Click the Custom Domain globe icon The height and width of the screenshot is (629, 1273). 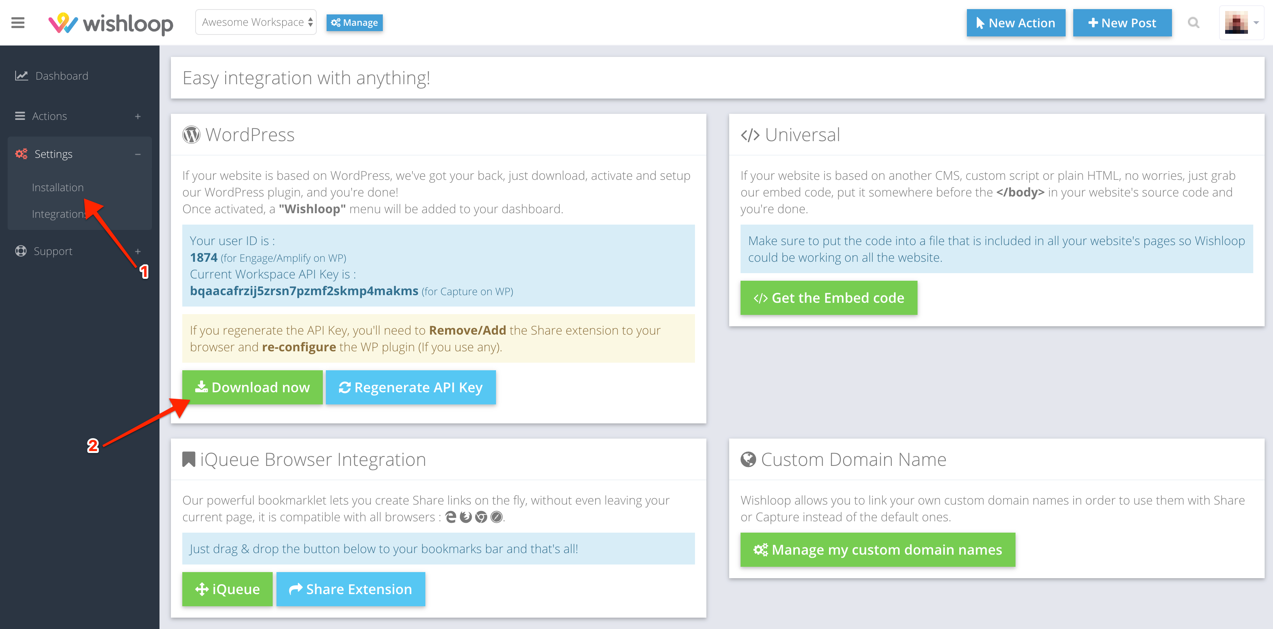tap(748, 460)
